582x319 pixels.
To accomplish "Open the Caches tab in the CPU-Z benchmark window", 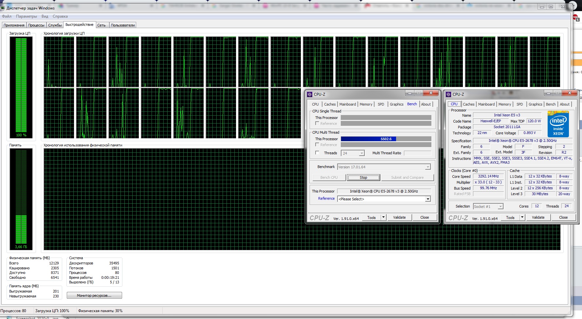I will click(x=330, y=104).
